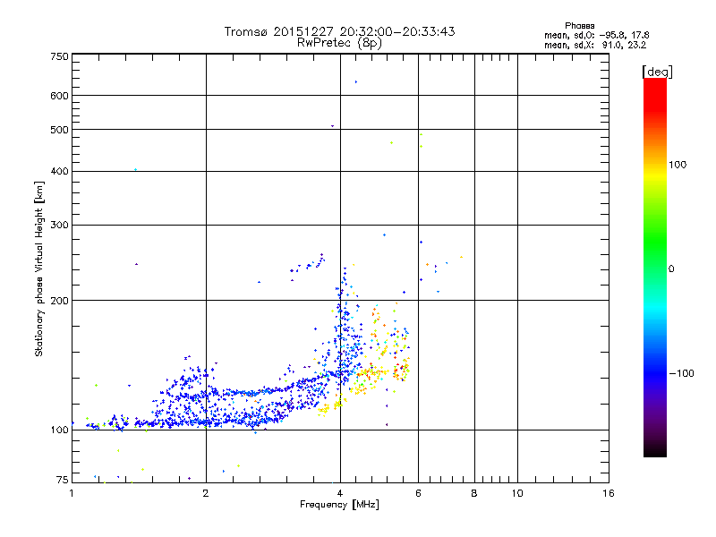Click the x-axis tick label '2'
Viewport: 716px width, 537px height.
click(206, 493)
